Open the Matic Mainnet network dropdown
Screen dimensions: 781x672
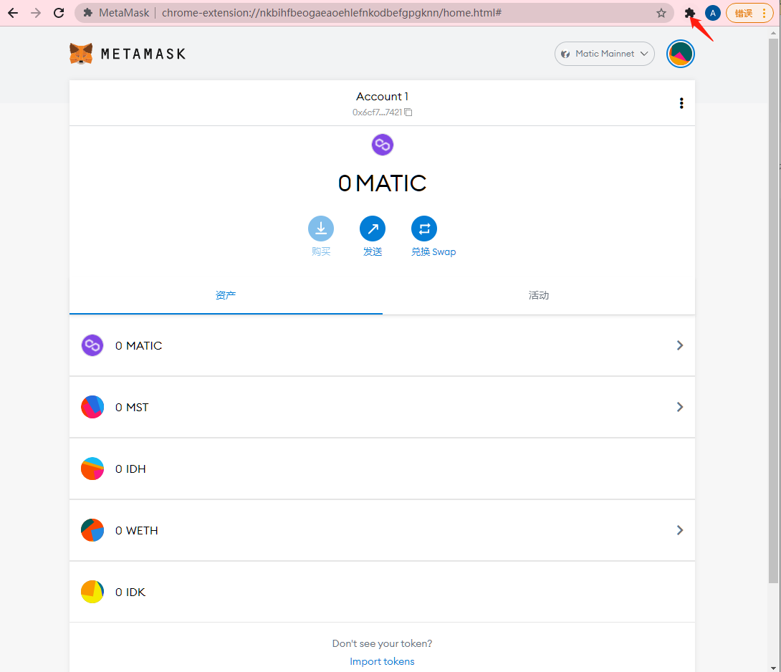coord(604,54)
